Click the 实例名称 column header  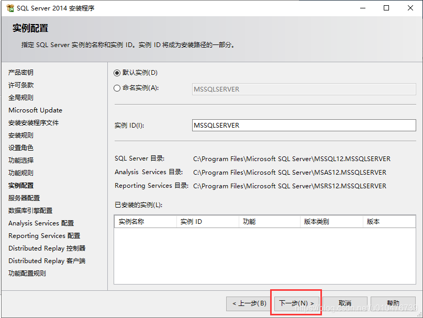point(146,222)
